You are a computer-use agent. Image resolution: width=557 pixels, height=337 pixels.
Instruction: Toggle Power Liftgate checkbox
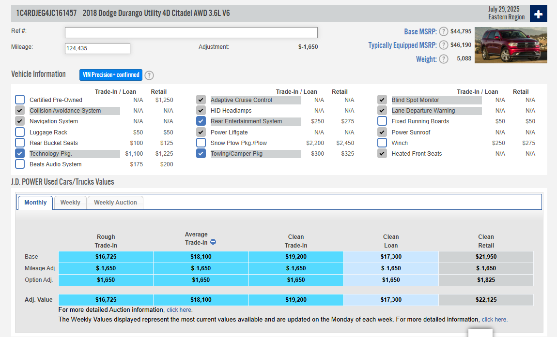(201, 132)
